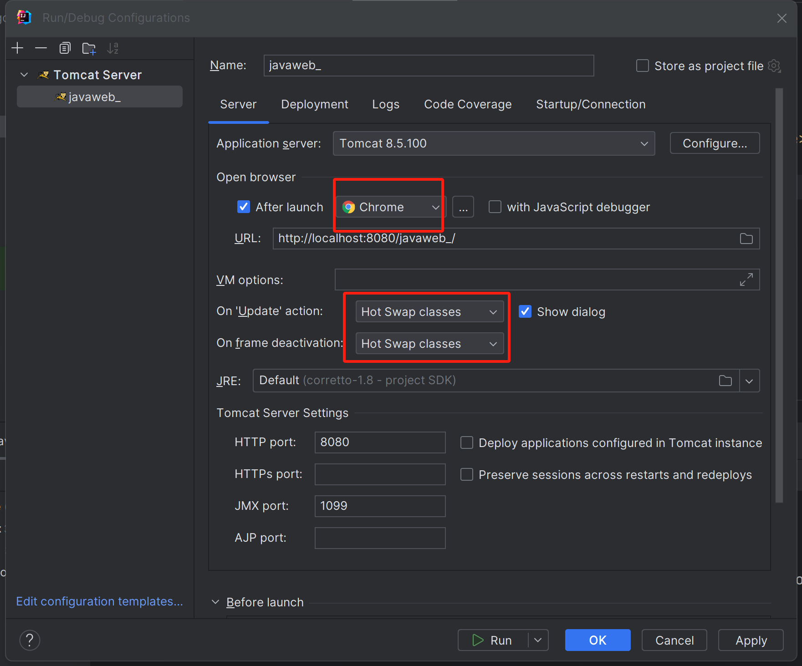Switch to the Code Coverage tab
The width and height of the screenshot is (802, 666).
click(468, 105)
